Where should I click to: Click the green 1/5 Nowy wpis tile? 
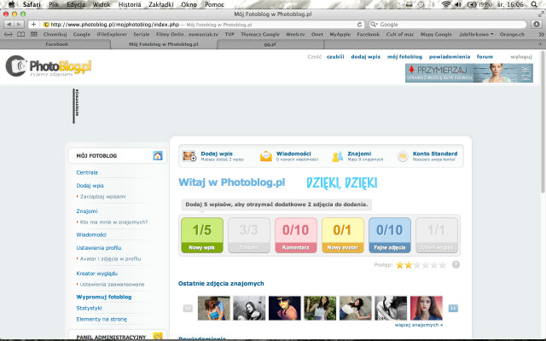(x=202, y=235)
